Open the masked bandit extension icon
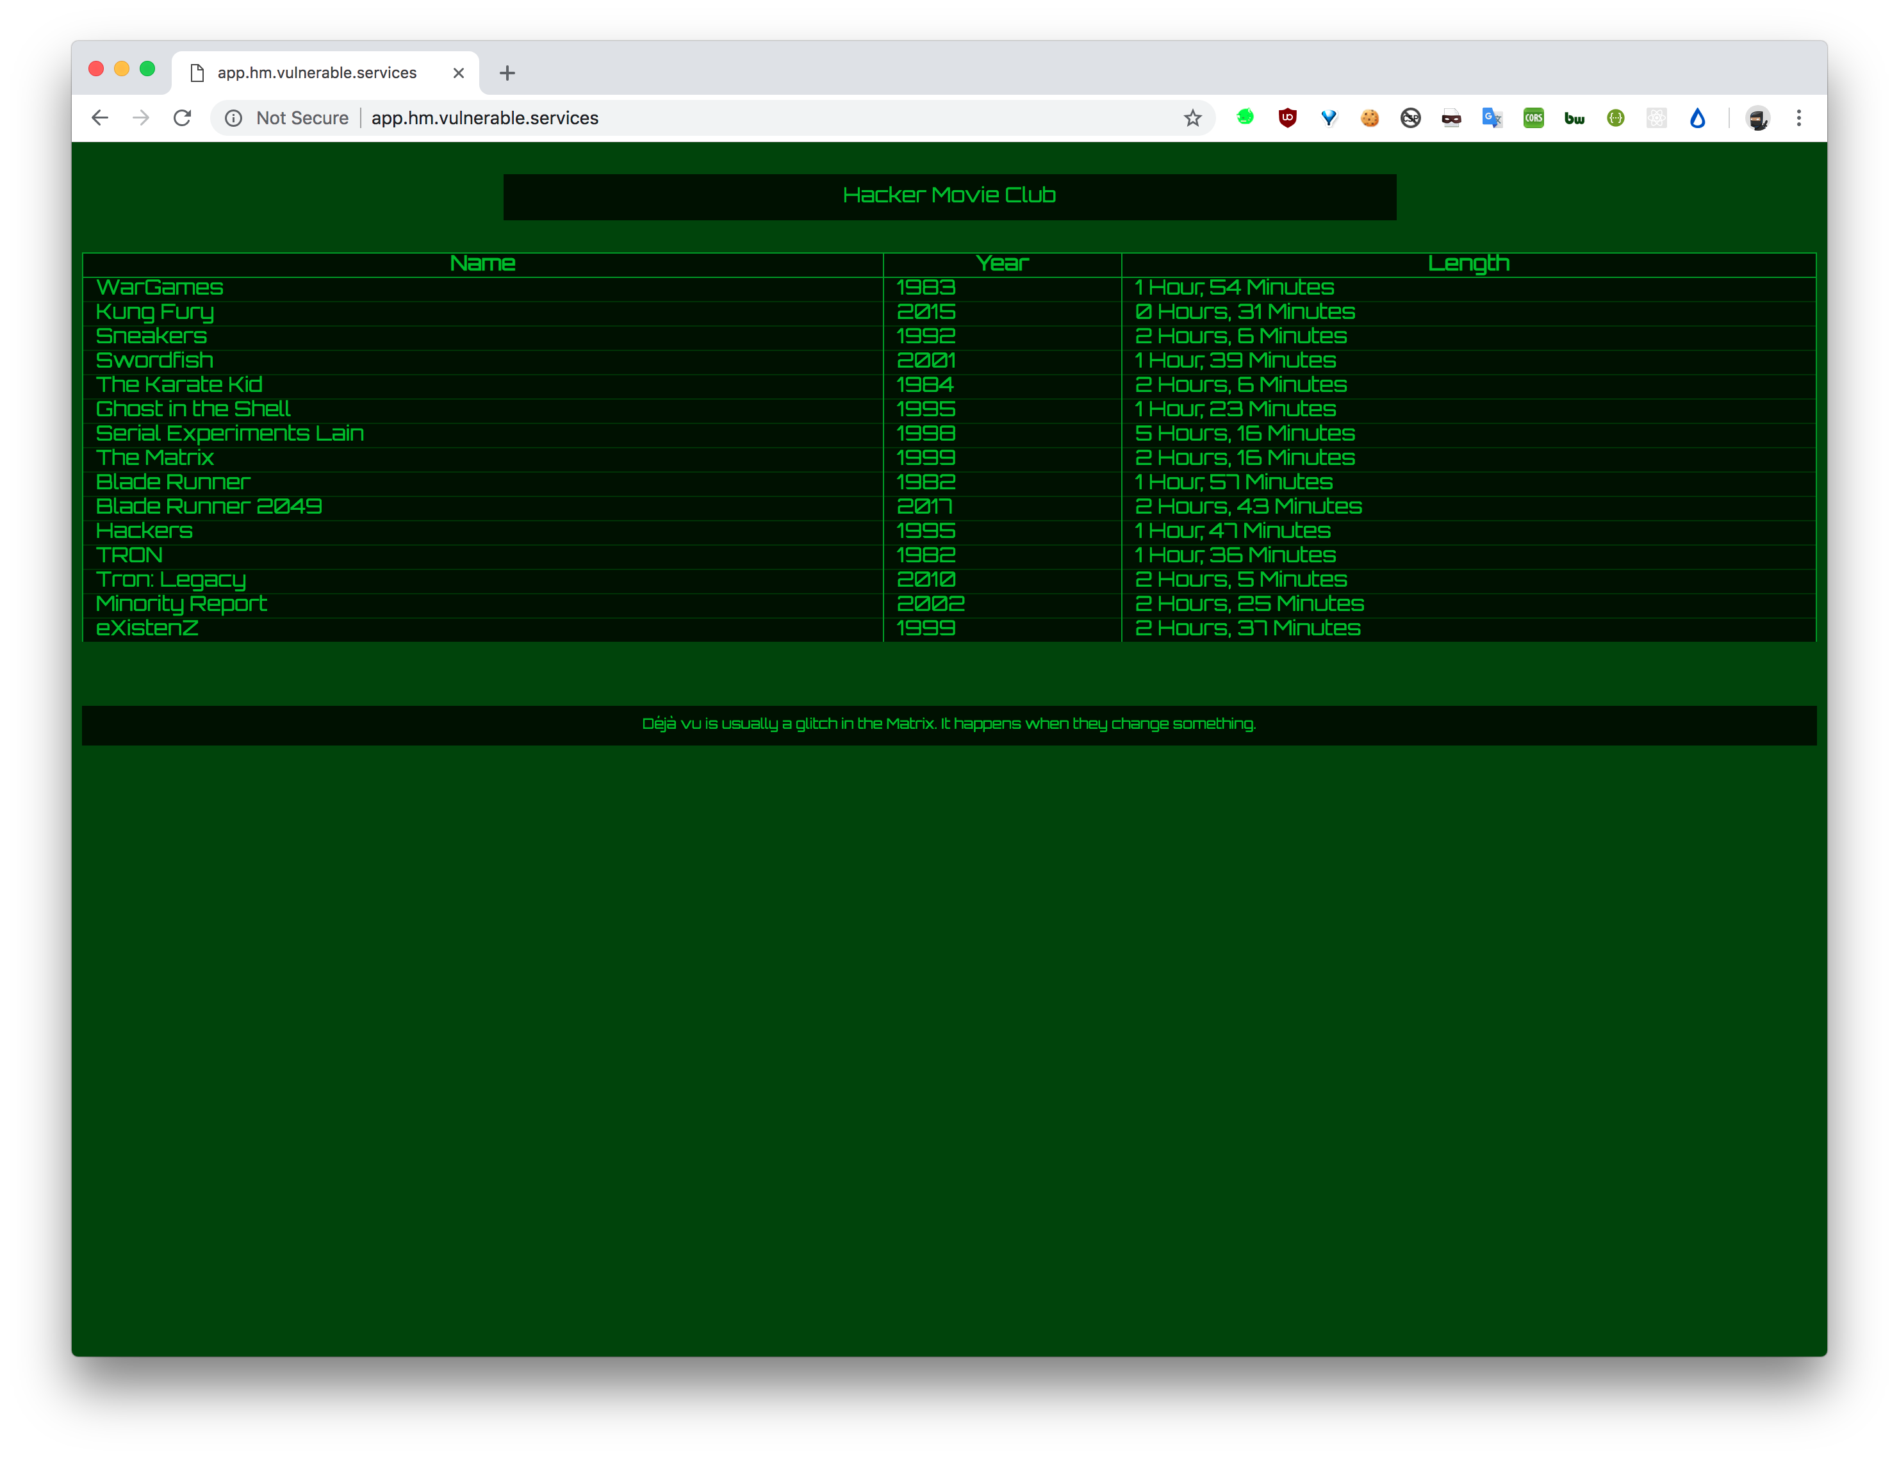The width and height of the screenshot is (1899, 1459). pos(1452,118)
